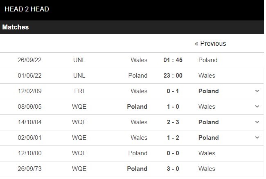Go to the Previous matches page
The width and height of the screenshot is (266, 179).
[x=210, y=44]
